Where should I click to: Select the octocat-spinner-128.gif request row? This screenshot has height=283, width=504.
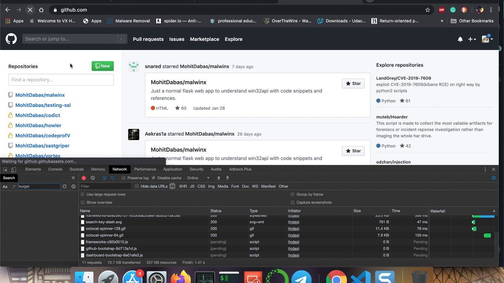click(254, 229)
